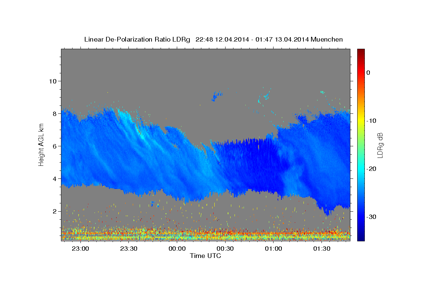The height and width of the screenshot is (289, 433).
Task: Click the 01:00 time tick label
Action: [x=274, y=249]
